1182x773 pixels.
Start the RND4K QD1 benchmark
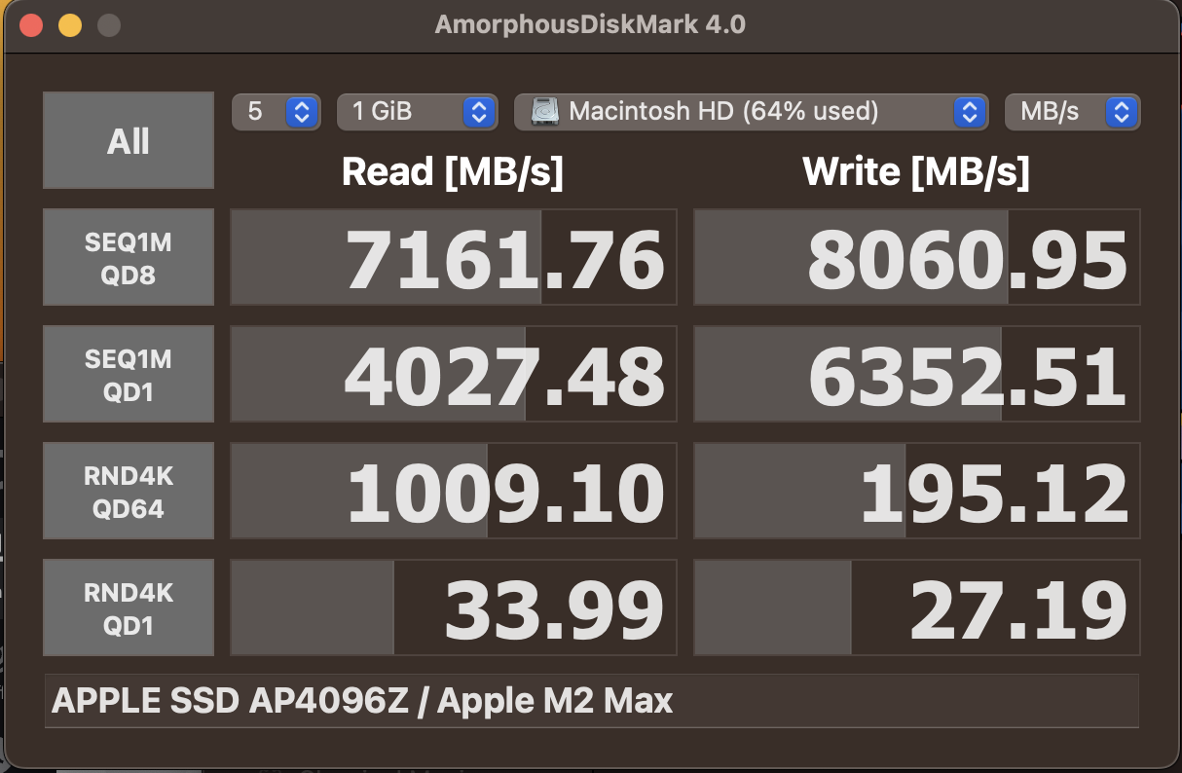[x=128, y=607]
